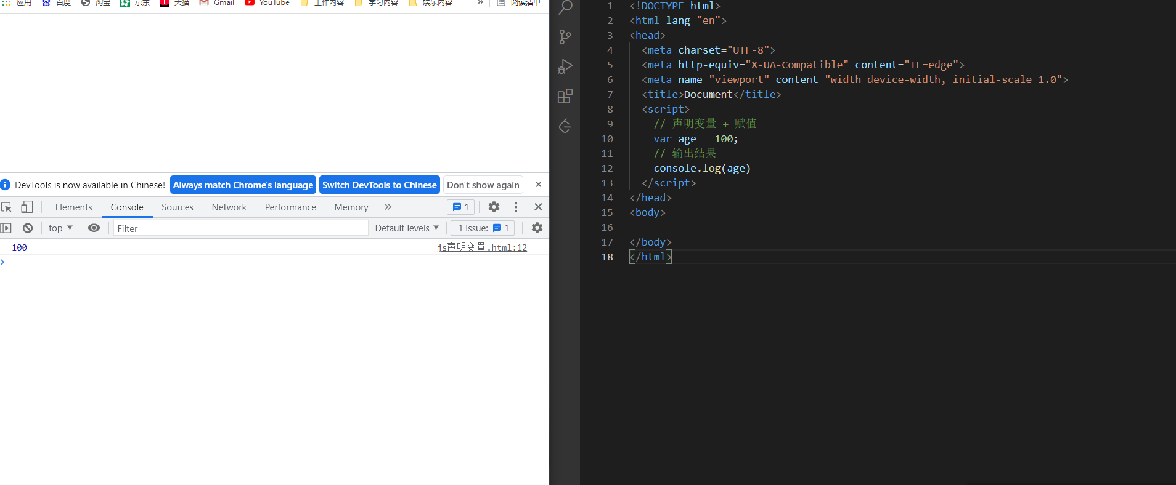This screenshot has width=1176, height=485.
Task: Click the bottom activity bar icon below Extensions
Action: coord(565,126)
